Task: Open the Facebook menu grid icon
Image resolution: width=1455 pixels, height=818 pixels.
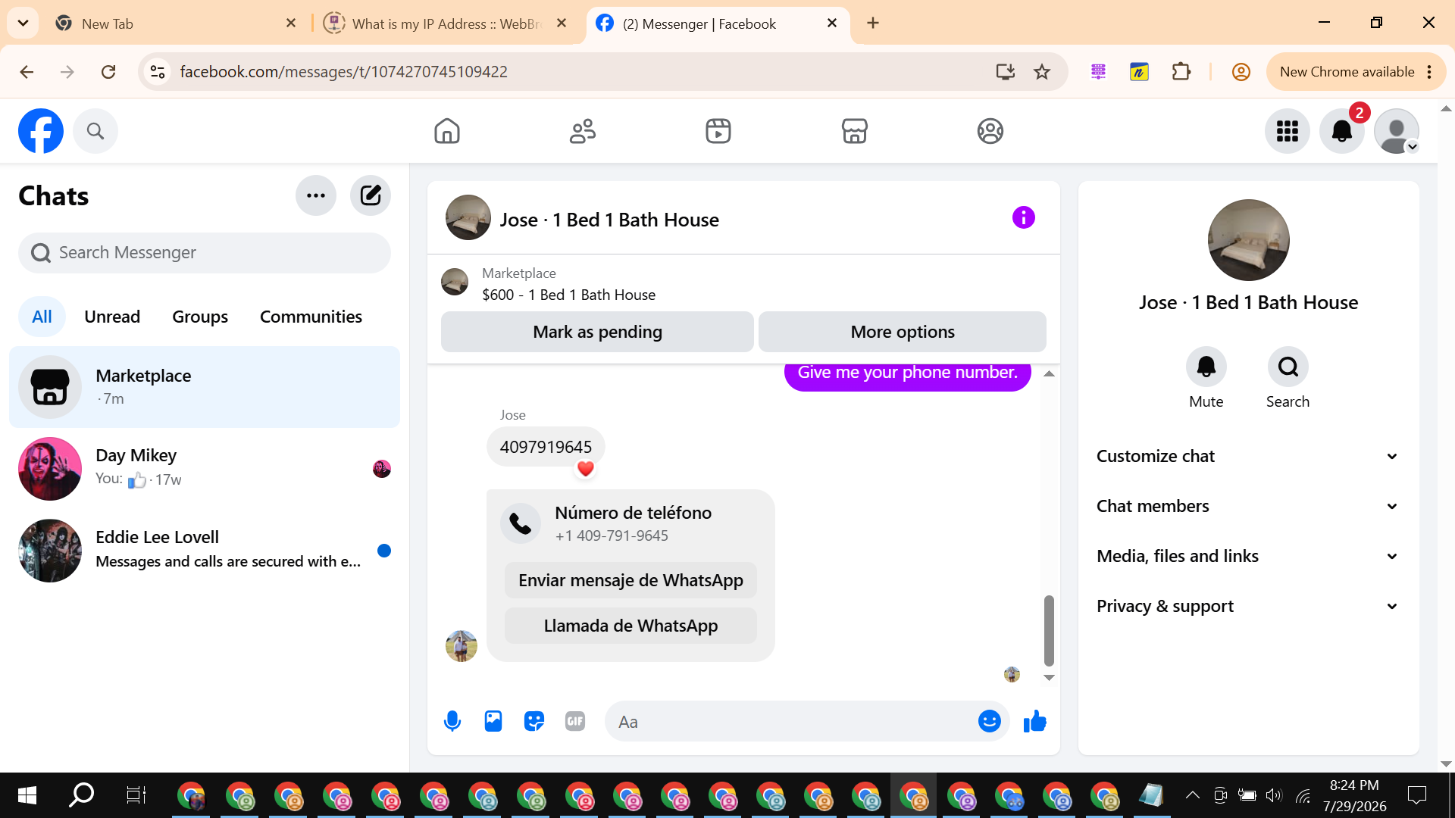Action: click(x=1288, y=131)
